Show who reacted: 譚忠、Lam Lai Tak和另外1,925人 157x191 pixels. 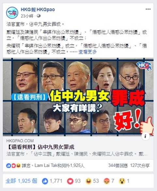click(53, 166)
